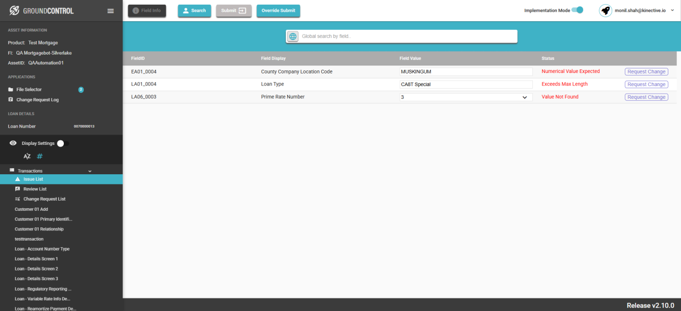The image size is (681, 311).
Task: Click the Prime Rate Number field label
Action: click(x=283, y=97)
